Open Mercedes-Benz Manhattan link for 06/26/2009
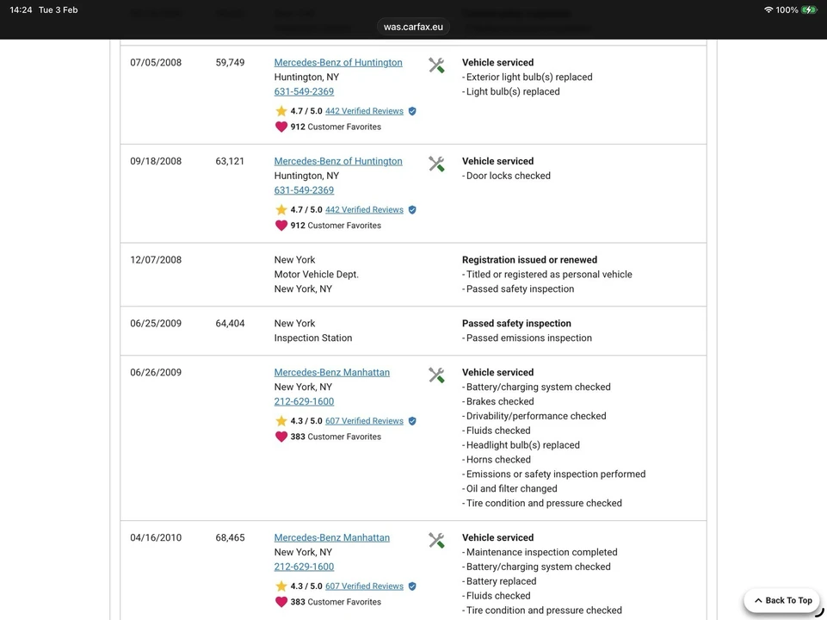827x620 pixels. click(332, 372)
